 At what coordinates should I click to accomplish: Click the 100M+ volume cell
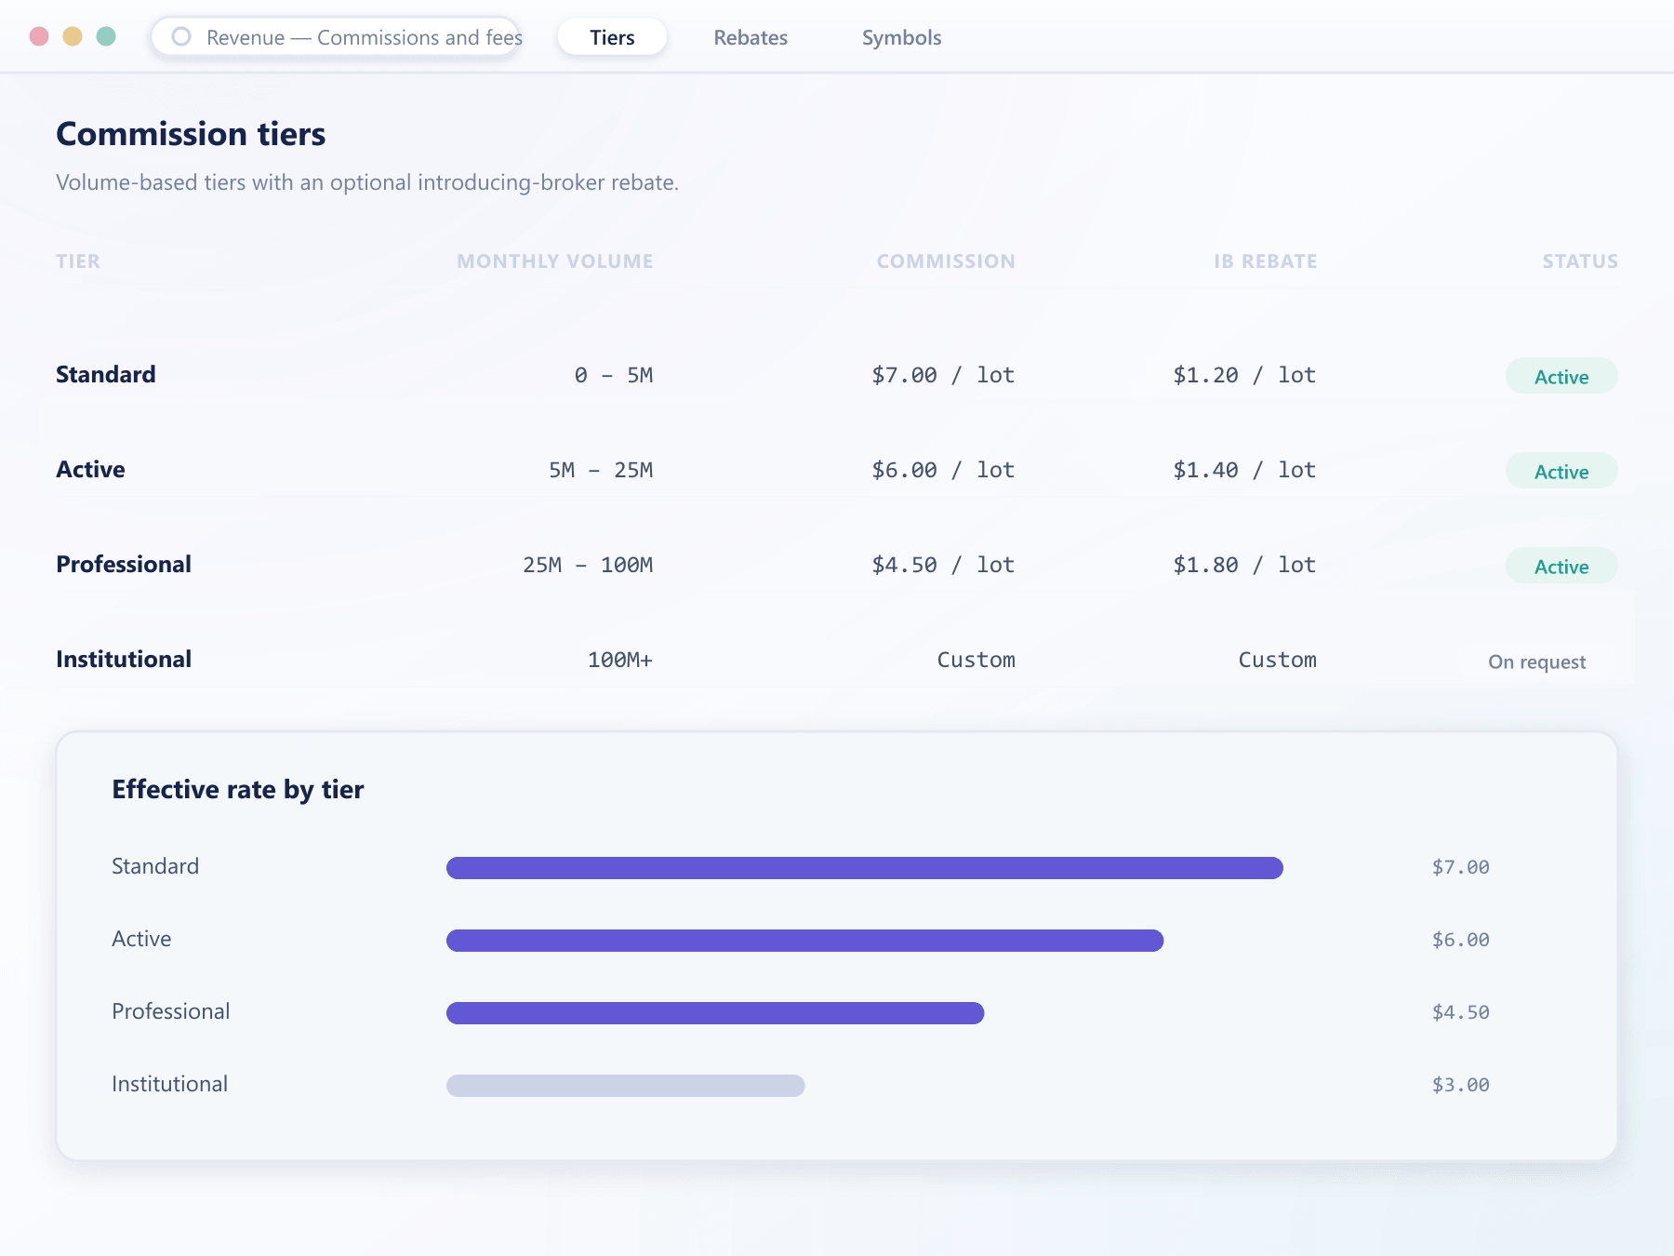point(620,660)
